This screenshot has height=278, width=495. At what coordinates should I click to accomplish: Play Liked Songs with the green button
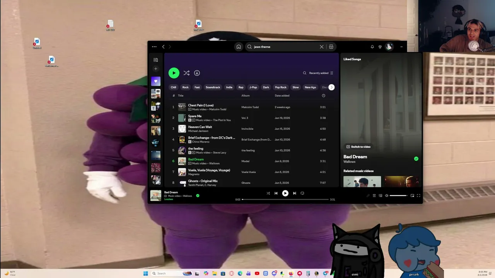tap(174, 73)
